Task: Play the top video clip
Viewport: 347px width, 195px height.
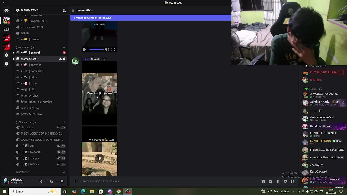Action: [x=85, y=50]
